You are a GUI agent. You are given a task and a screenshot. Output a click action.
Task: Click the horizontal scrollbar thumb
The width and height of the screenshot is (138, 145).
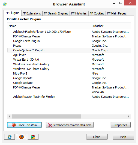pos(47,116)
